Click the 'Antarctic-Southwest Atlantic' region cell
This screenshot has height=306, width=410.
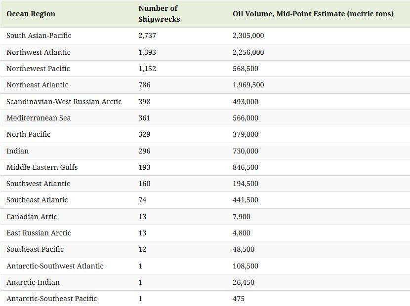(x=55, y=266)
